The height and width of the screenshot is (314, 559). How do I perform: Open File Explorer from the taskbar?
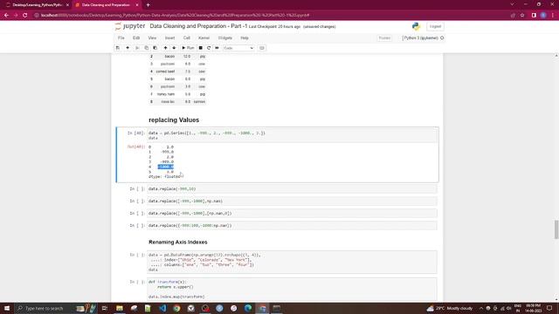(120, 308)
